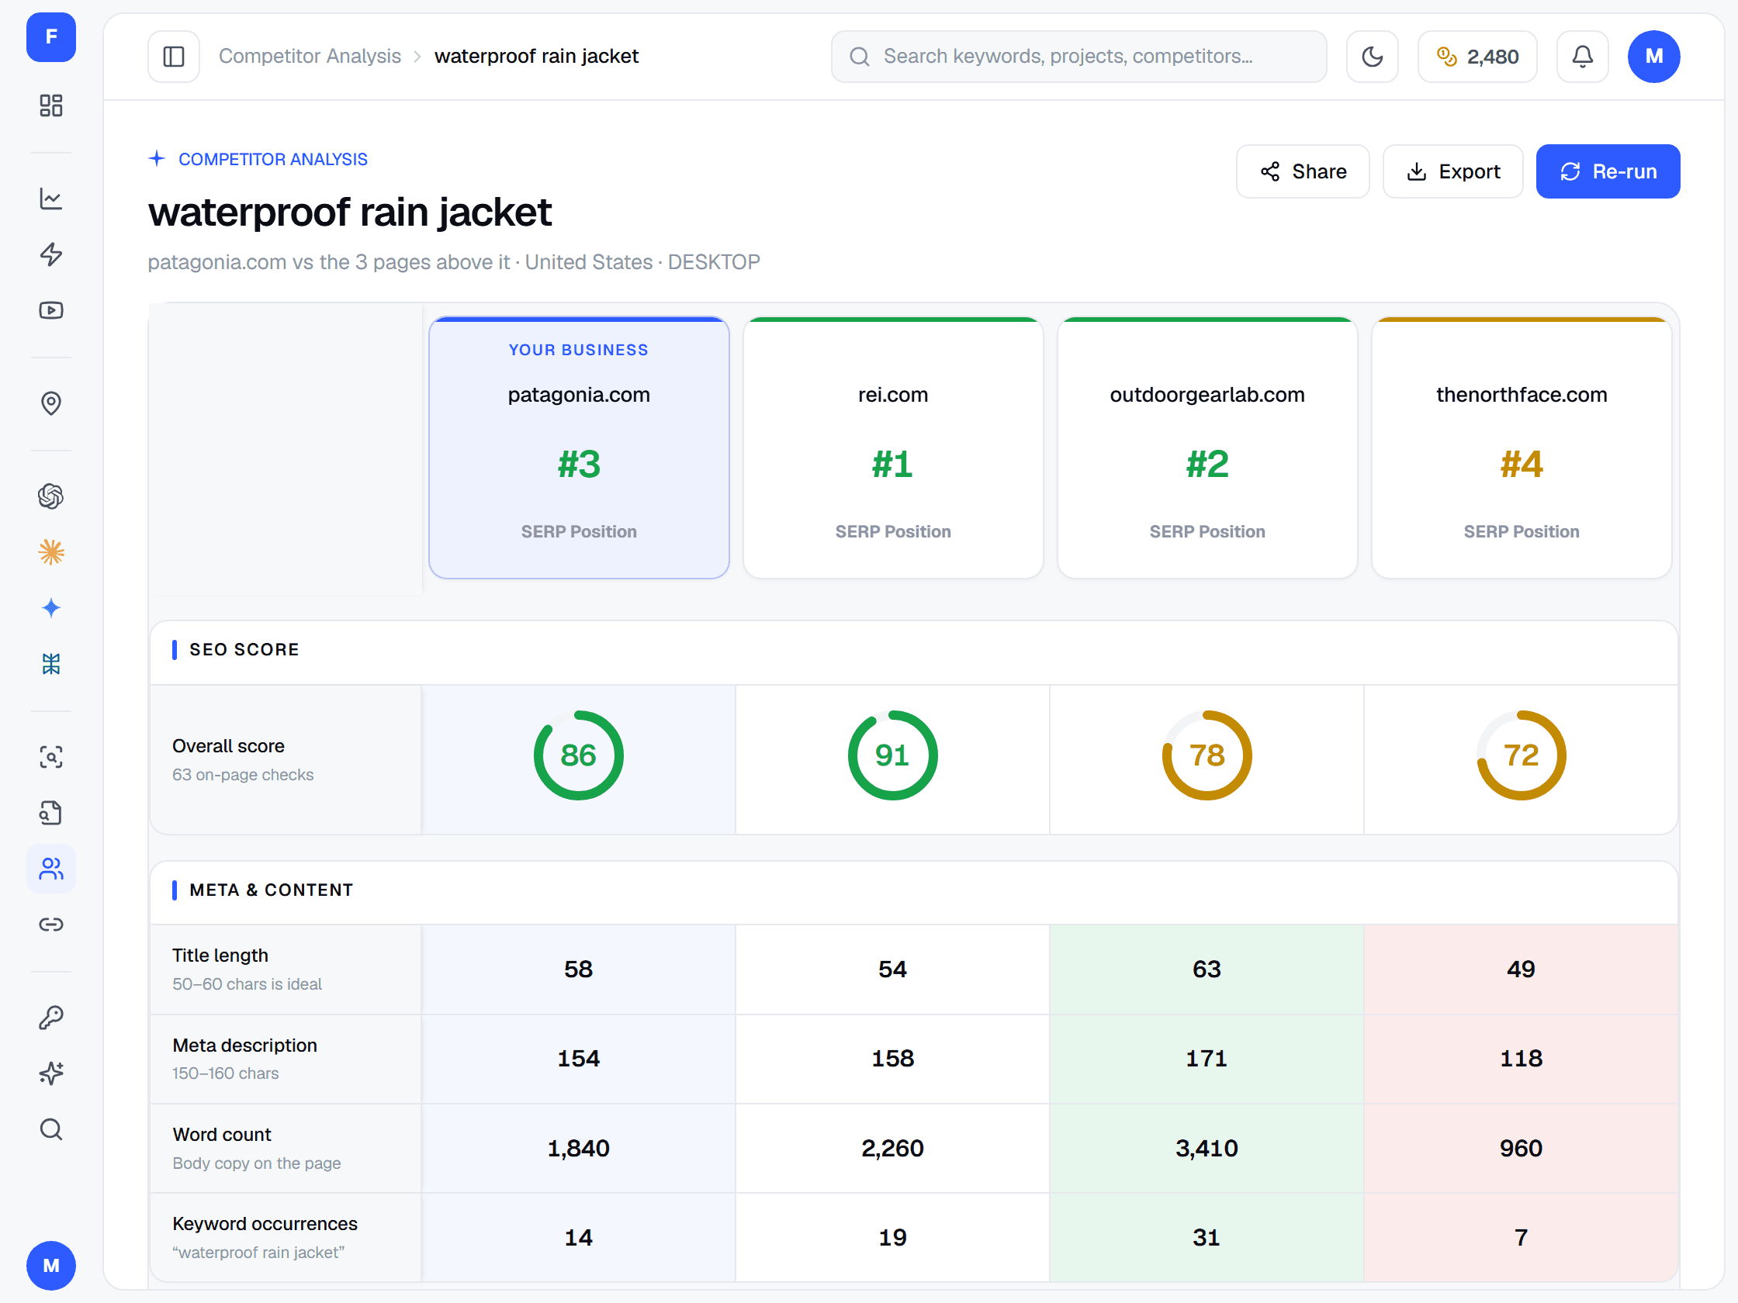Screen dimensions: 1738x1303
Task: Select the patagonia.com business card
Action: (x=579, y=448)
